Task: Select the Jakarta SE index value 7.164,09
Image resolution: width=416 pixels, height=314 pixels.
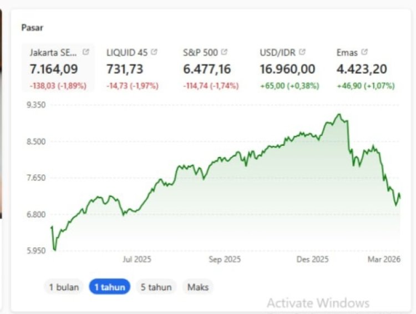Action: [x=54, y=69]
